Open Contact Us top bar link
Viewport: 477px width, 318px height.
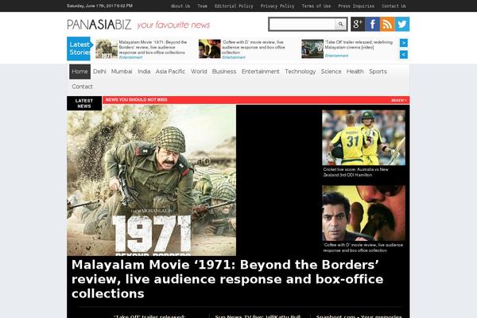pyautogui.click(x=394, y=6)
